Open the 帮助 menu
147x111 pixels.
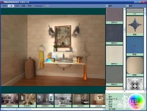coord(30,6)
